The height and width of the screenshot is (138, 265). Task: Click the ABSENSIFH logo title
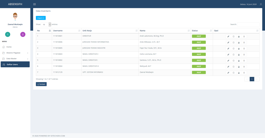15,4
